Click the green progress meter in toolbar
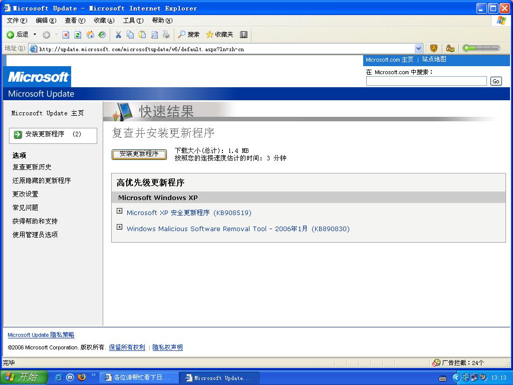Image resolution: width=513 pixels, height=385 pixels. [481, 49]
